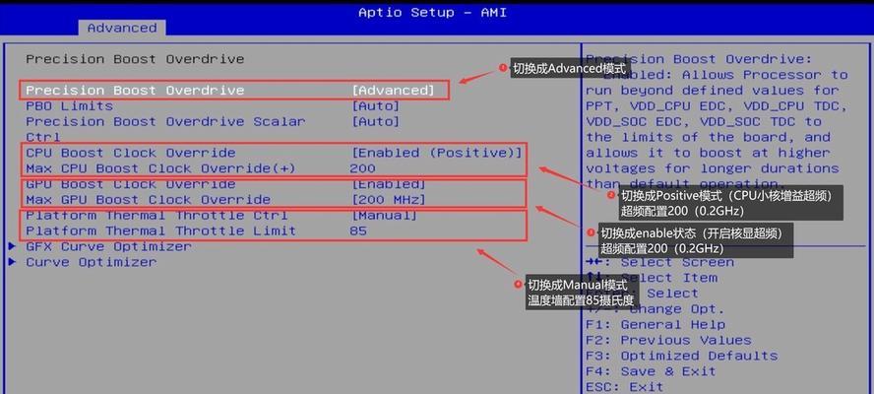
Task: Change the [Advanced] value of Precision Boost Overdrive
Action: click(393, 91)
